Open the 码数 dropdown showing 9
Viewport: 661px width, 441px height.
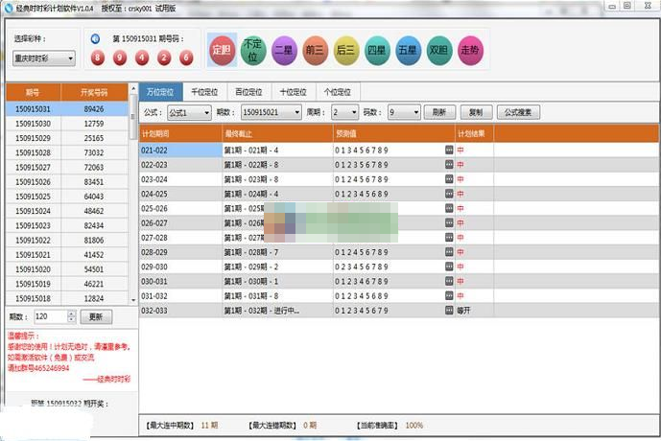401,112
